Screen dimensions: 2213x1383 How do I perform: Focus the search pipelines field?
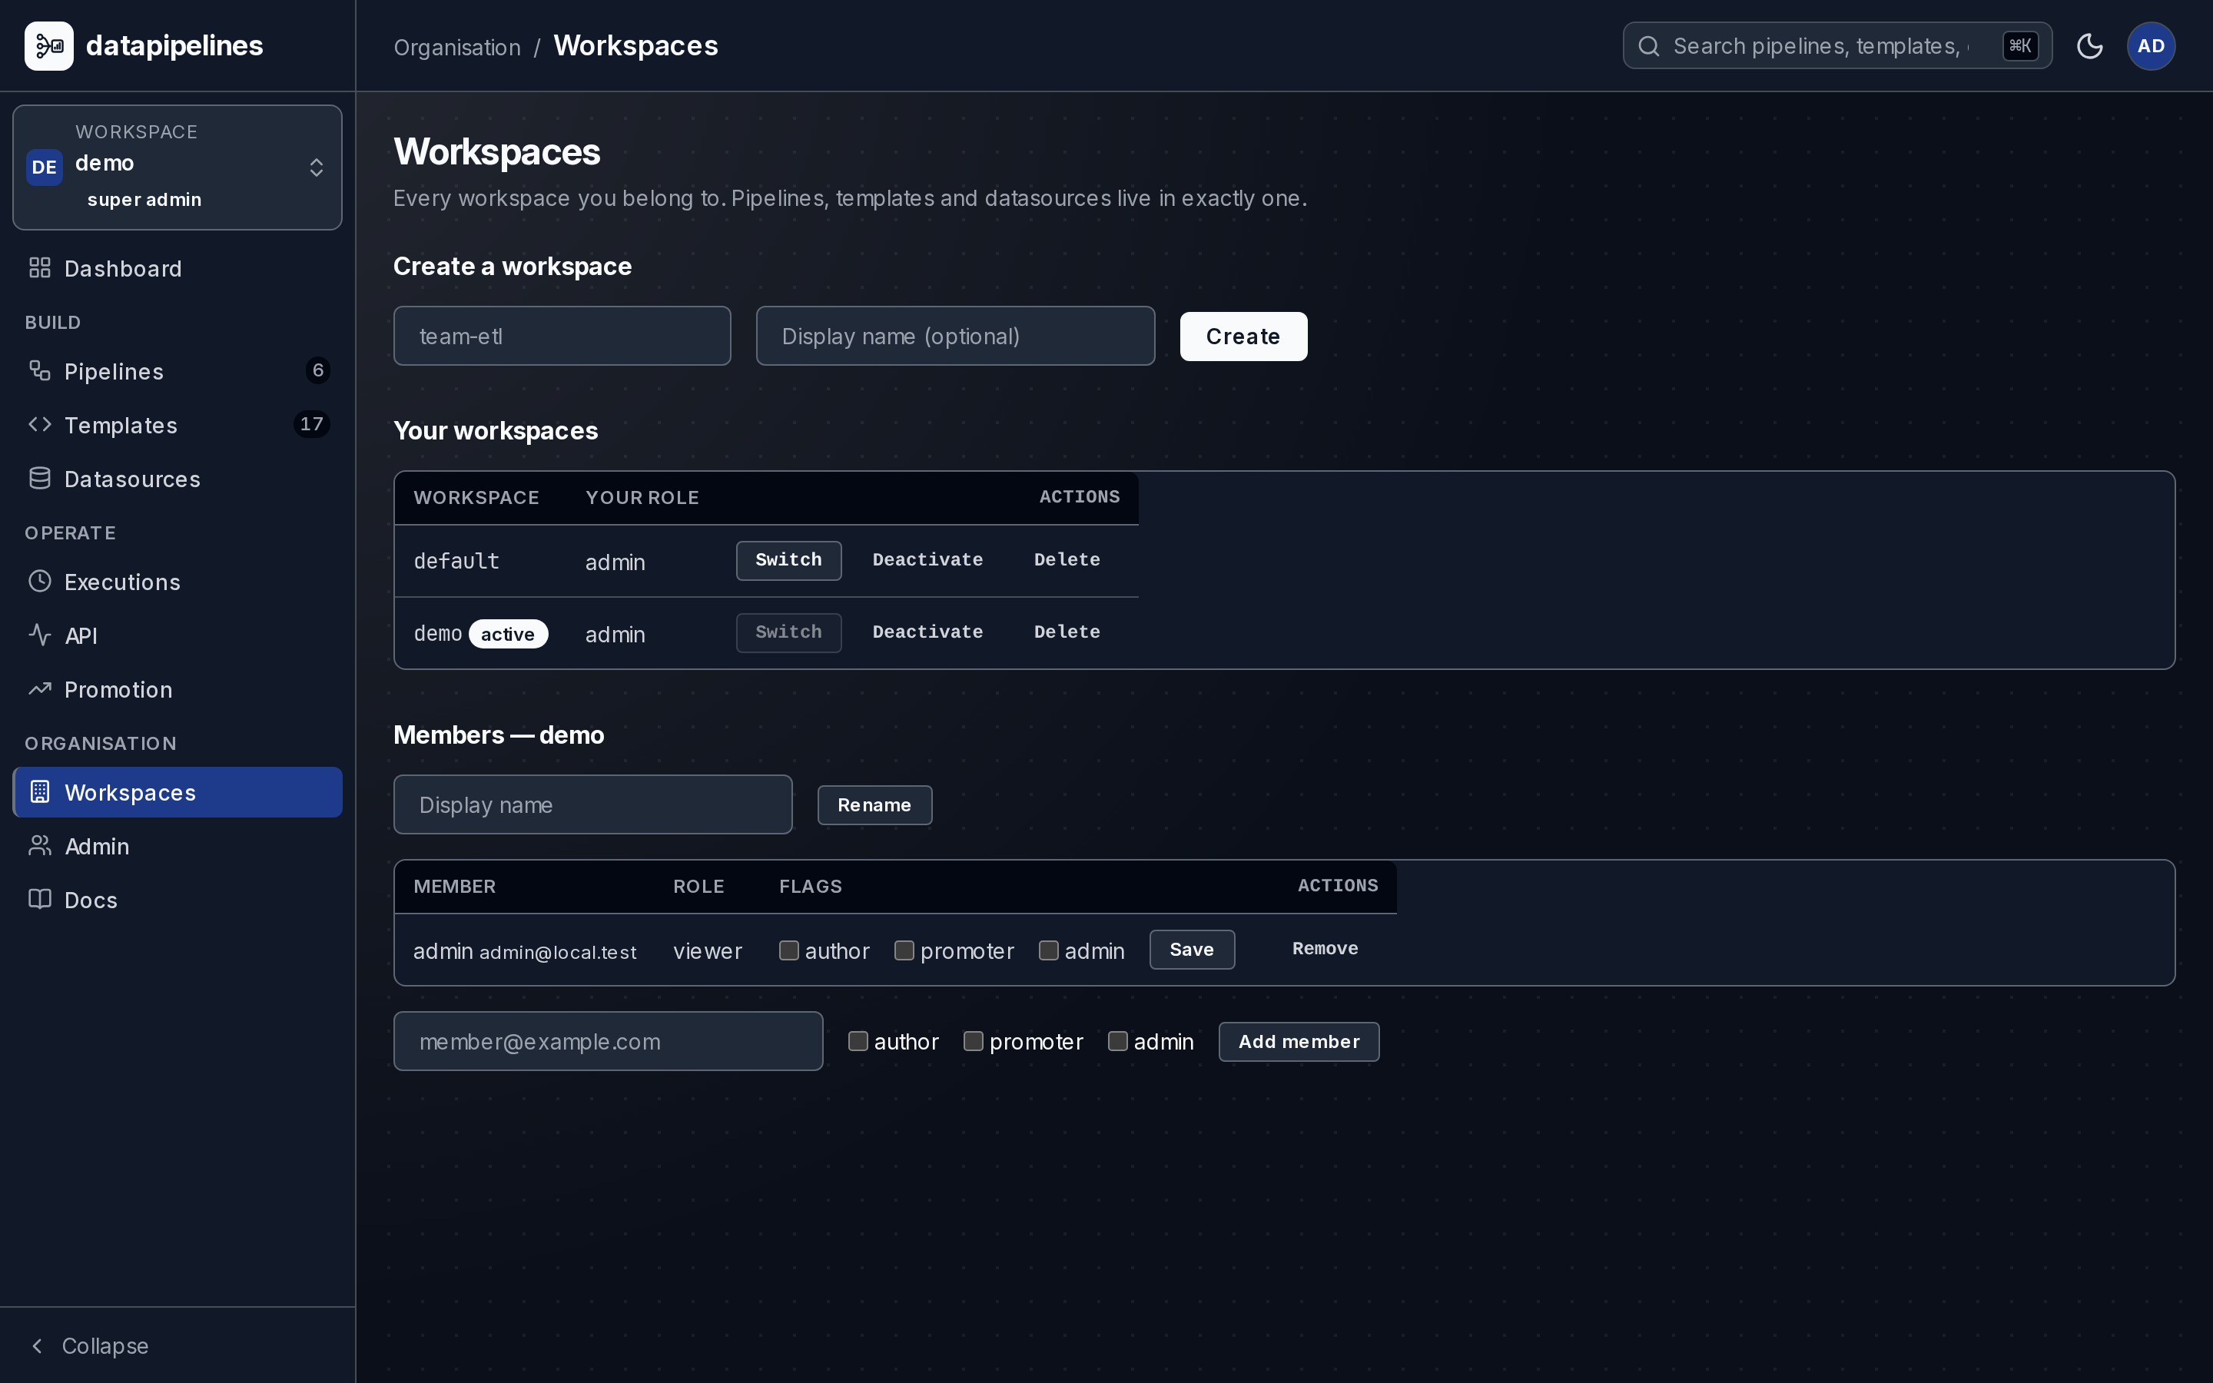coord(1837,46)
